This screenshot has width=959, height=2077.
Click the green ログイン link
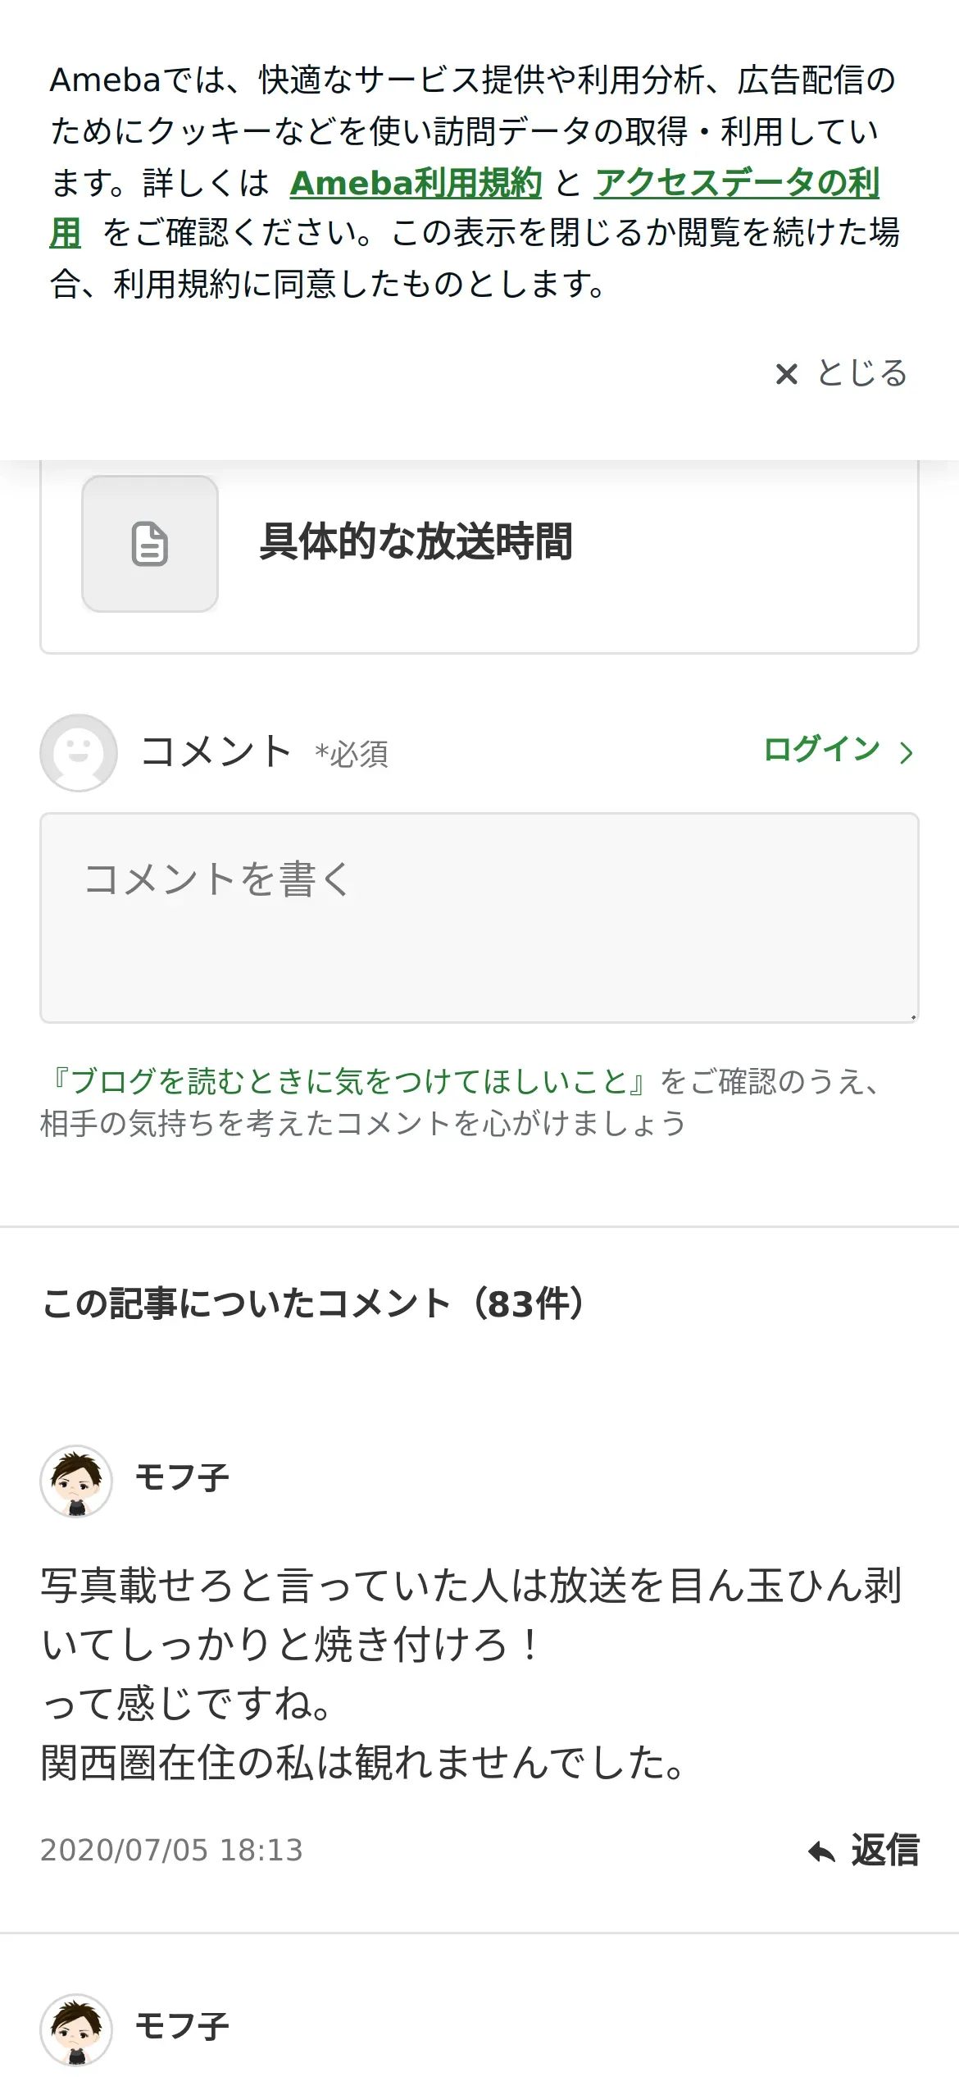[821, 750]
